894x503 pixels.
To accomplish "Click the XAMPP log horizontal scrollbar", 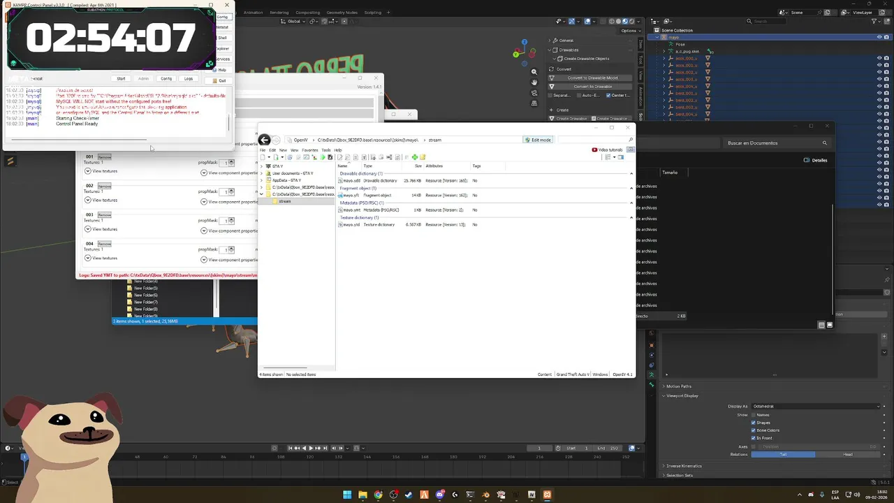I will coord(79,138).
